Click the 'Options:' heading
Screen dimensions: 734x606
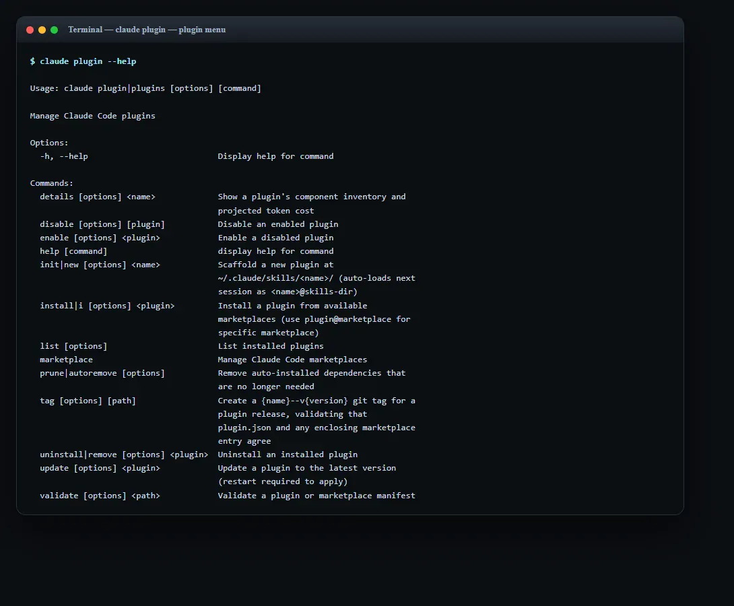coord(49,143)
